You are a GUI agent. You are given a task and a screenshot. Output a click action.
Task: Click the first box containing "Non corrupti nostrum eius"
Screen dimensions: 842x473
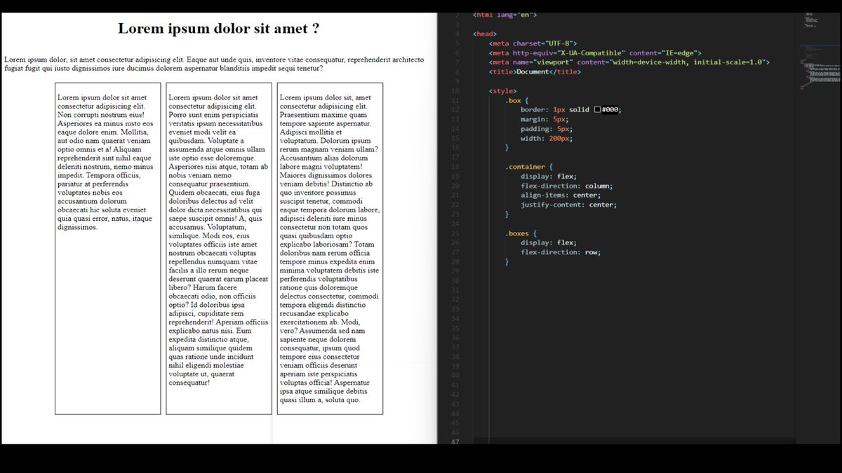click(x=108, y=248)
